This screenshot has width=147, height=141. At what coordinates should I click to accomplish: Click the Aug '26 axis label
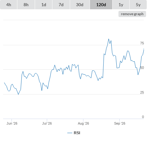83,123
